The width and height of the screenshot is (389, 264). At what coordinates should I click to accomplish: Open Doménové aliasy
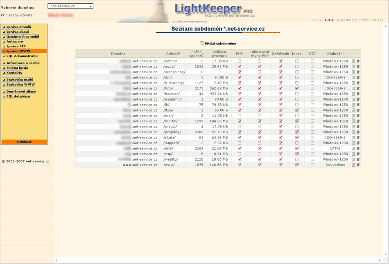pyautogui.click(x=21, y=92)
